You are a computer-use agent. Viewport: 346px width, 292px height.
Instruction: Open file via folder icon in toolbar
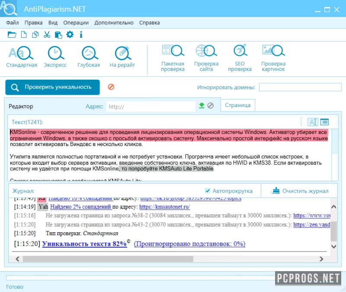click(x=12, y=35)
